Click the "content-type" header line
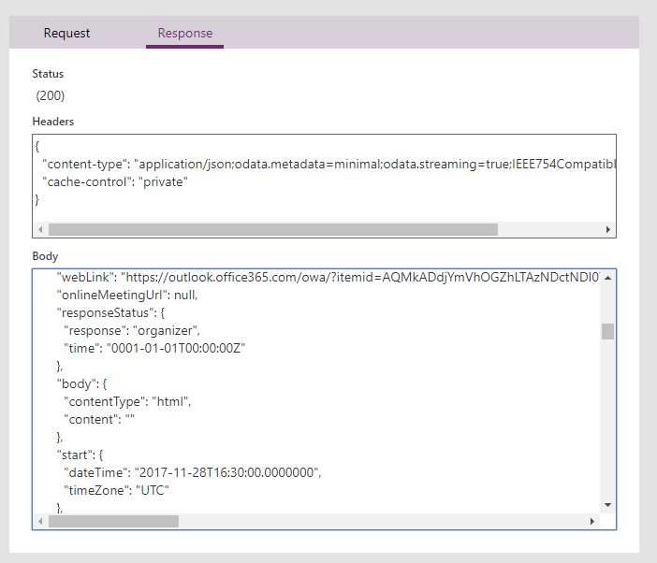The width and height of the screenshot is (657, 563). point(328,165)
